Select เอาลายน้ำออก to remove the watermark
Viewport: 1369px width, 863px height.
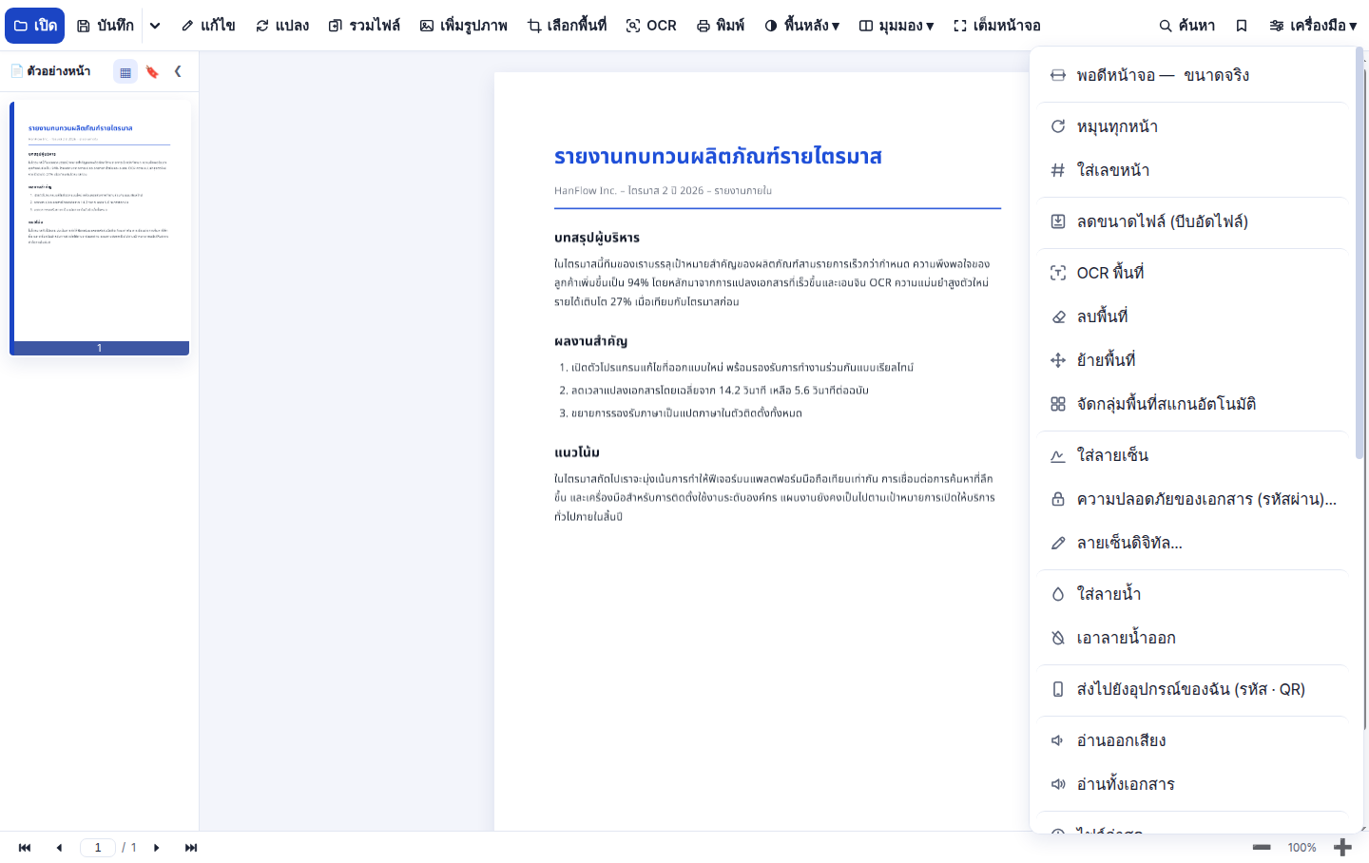point(1192,638)
